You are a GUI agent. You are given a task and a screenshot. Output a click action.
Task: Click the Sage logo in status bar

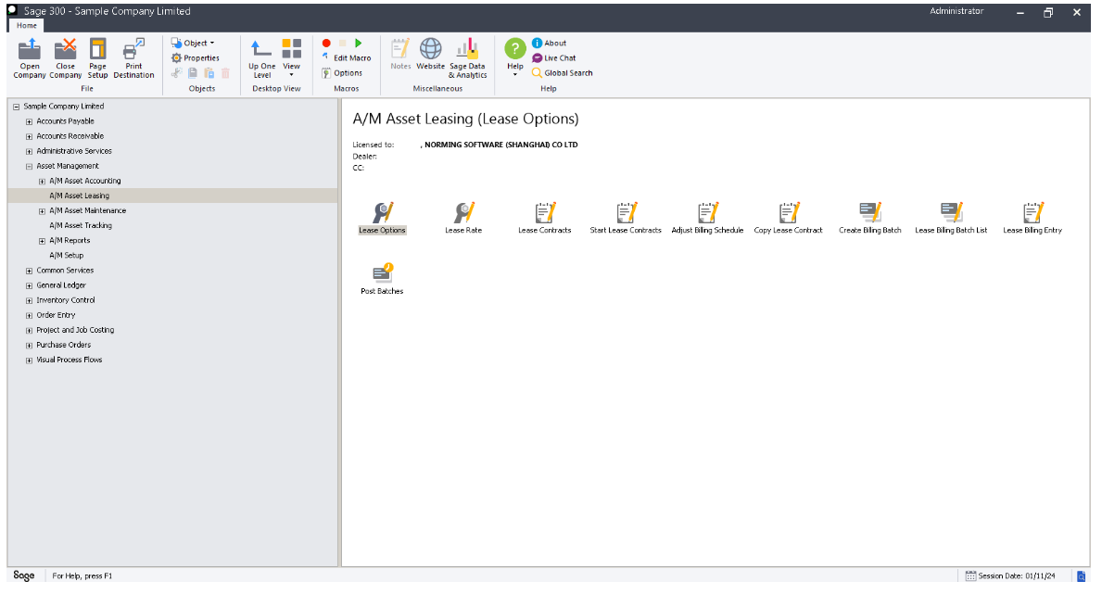pyautogui.click(x=24, y=575)
